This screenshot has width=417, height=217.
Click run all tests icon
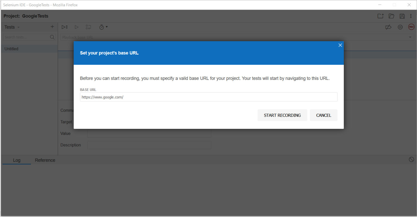tap(65, 27)
